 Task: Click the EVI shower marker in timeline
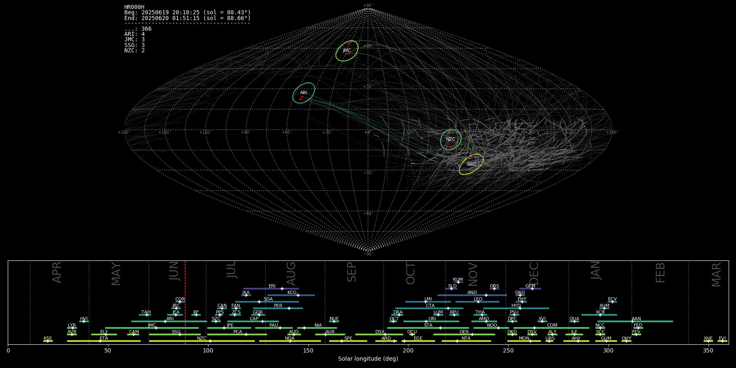(x=723, y=341)
